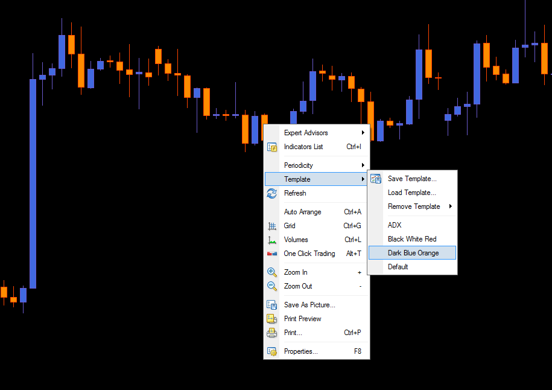Select Auto Arrange menu entry
The image size is (552, 390).
[317, 212]
